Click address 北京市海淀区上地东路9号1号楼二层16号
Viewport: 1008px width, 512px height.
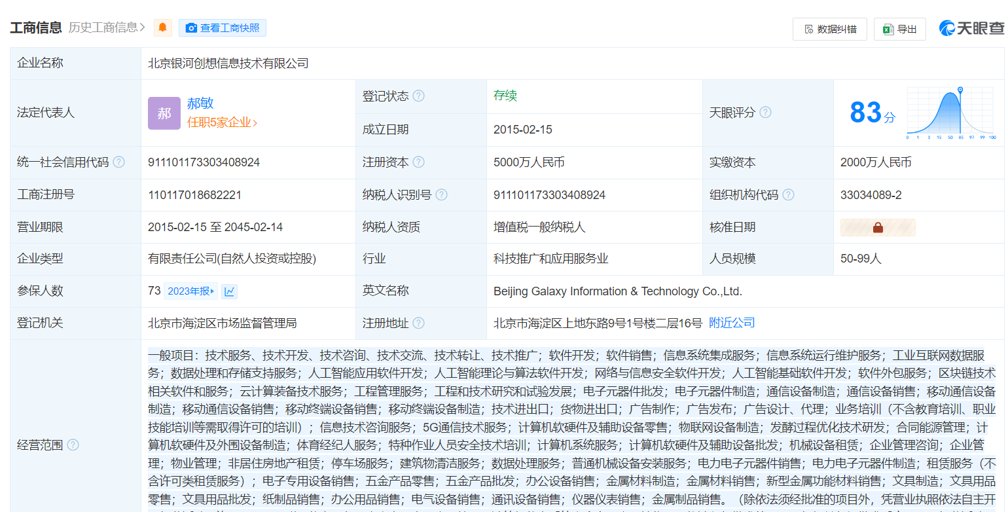coord(598,323)
